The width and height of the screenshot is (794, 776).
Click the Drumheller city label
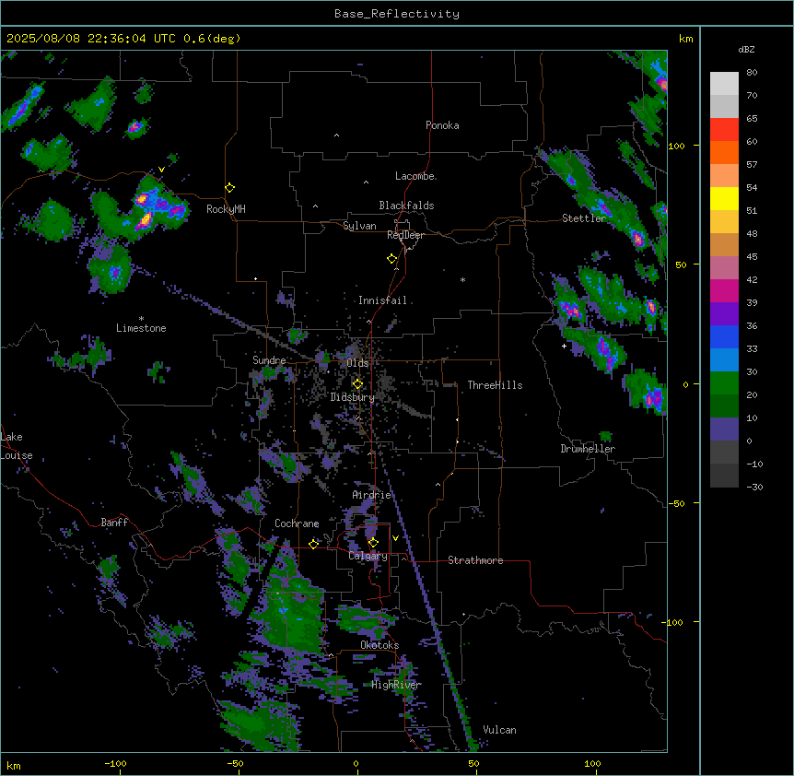(x=588, y=449)
